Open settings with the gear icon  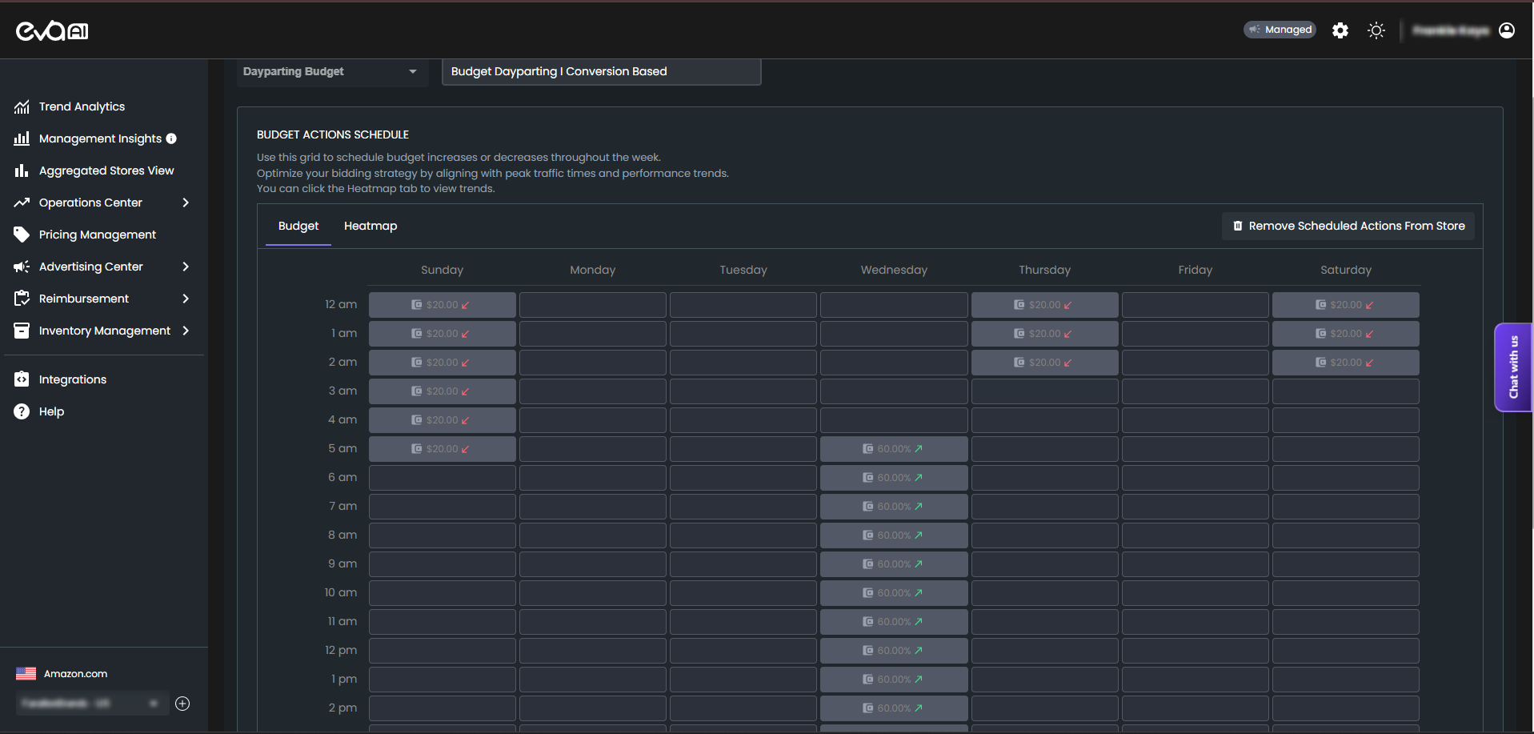click(1340, 30)
